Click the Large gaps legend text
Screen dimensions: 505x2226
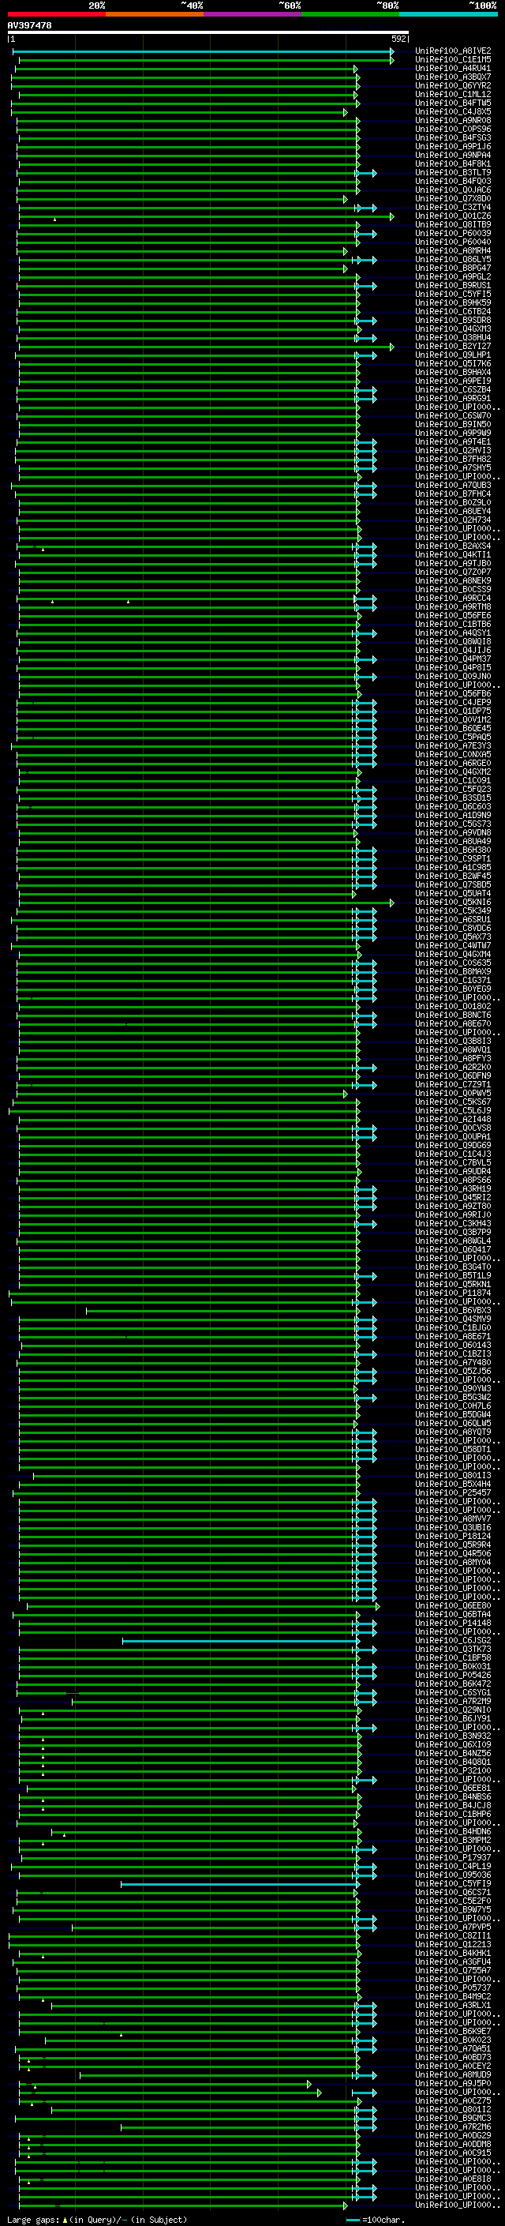tap(33, 2220)
